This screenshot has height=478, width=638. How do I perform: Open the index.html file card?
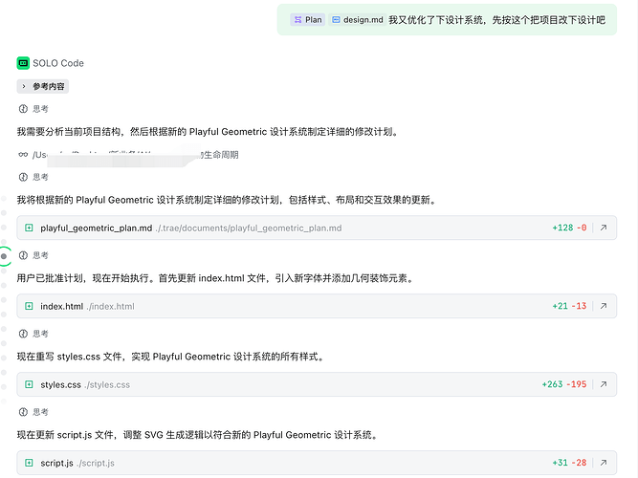(62, 306)
